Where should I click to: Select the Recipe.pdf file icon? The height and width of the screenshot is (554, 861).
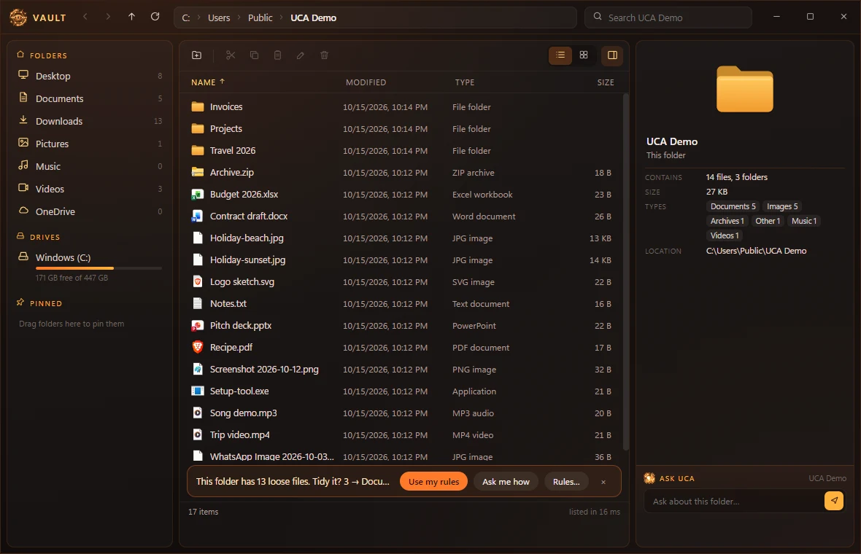pyautogui.click(x=198, y=347)
